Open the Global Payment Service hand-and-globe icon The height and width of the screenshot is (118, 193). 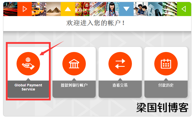pyautogui.click(x=28, y=64)
